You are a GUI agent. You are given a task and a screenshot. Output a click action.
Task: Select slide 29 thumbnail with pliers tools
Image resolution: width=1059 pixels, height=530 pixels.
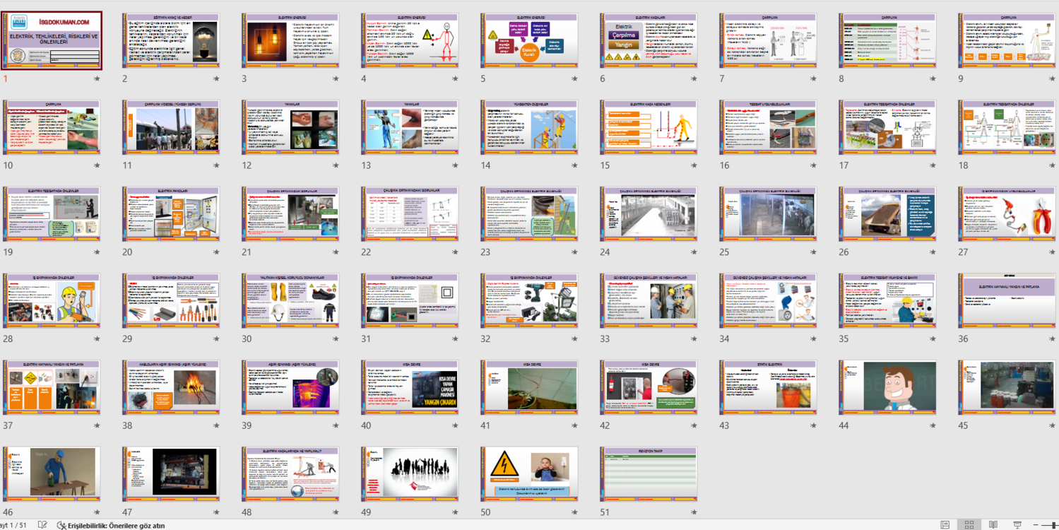tap(171, 301)
